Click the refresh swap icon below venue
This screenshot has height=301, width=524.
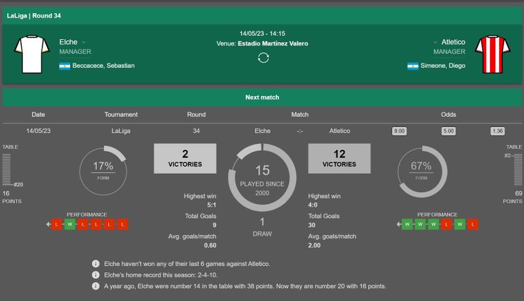(x=263, y=58)
